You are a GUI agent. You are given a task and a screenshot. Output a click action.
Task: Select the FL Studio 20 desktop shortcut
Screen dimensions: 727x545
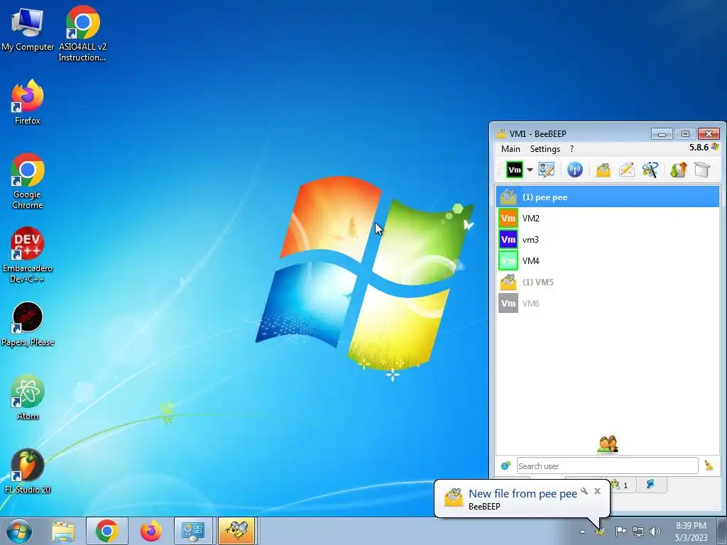(28, 471)
